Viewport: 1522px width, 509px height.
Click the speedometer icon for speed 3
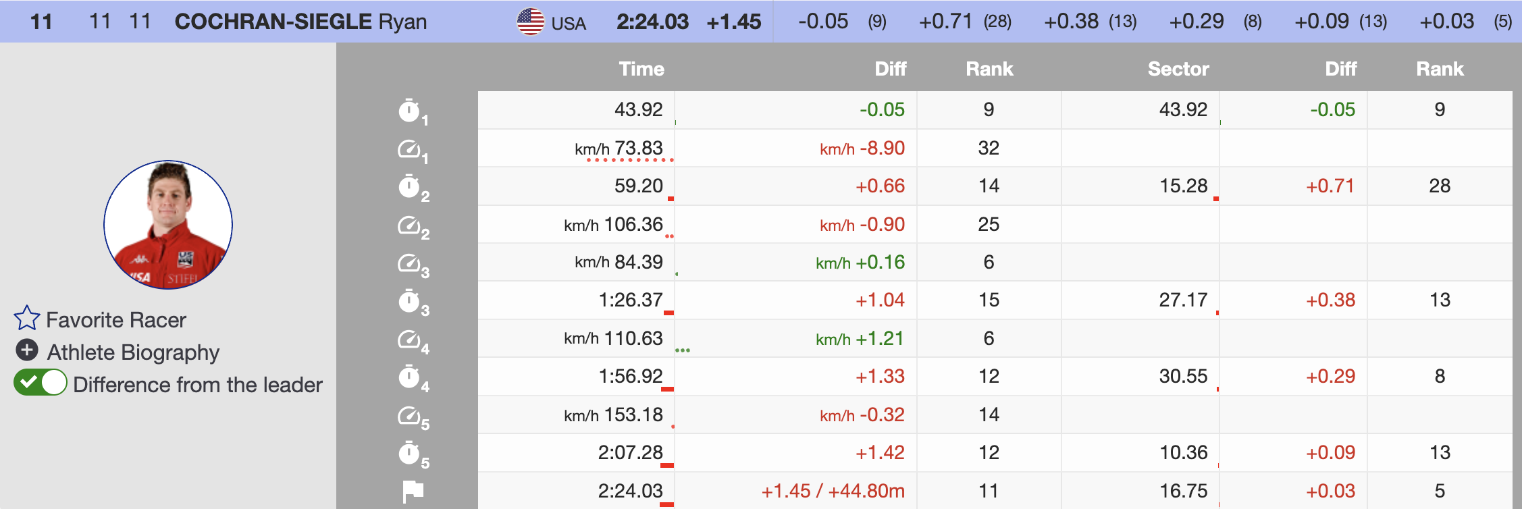[x=409, y=263]
